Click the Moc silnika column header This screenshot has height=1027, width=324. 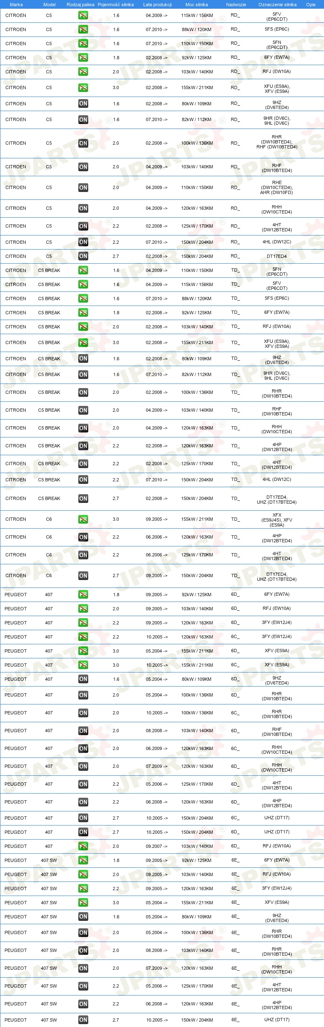(x=197, y=5)
